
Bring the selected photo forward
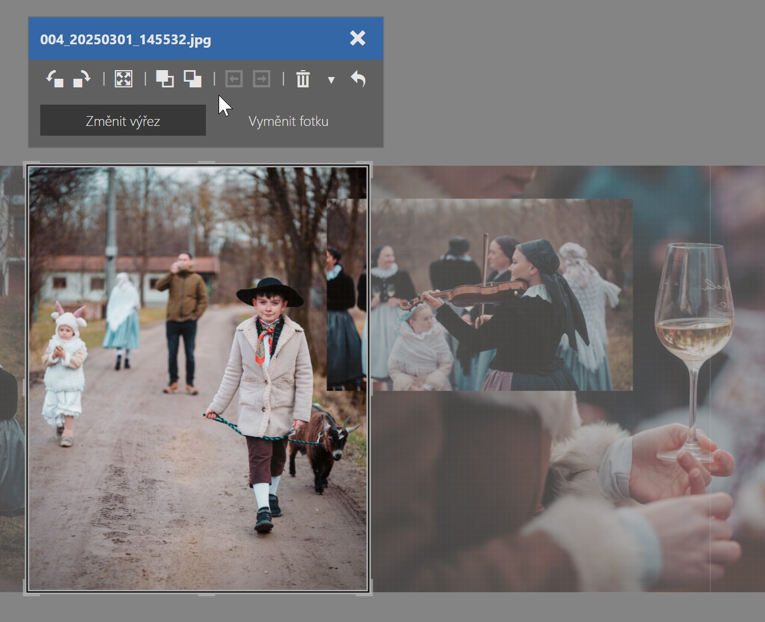pos(165,79)
